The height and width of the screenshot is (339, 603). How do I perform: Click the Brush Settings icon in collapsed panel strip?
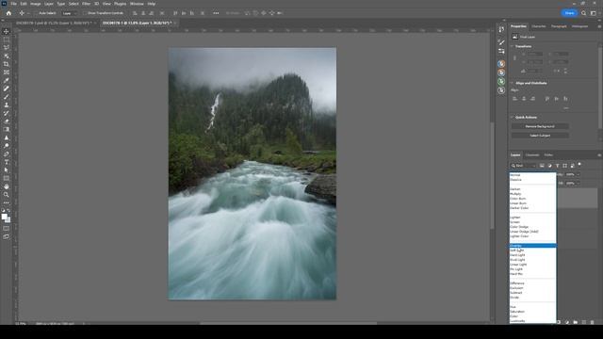click(501, 42)
